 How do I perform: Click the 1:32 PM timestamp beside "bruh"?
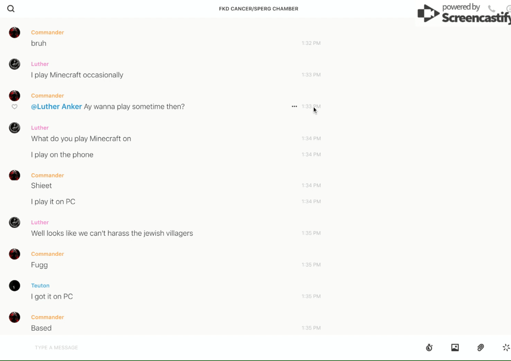click(311, 43)
